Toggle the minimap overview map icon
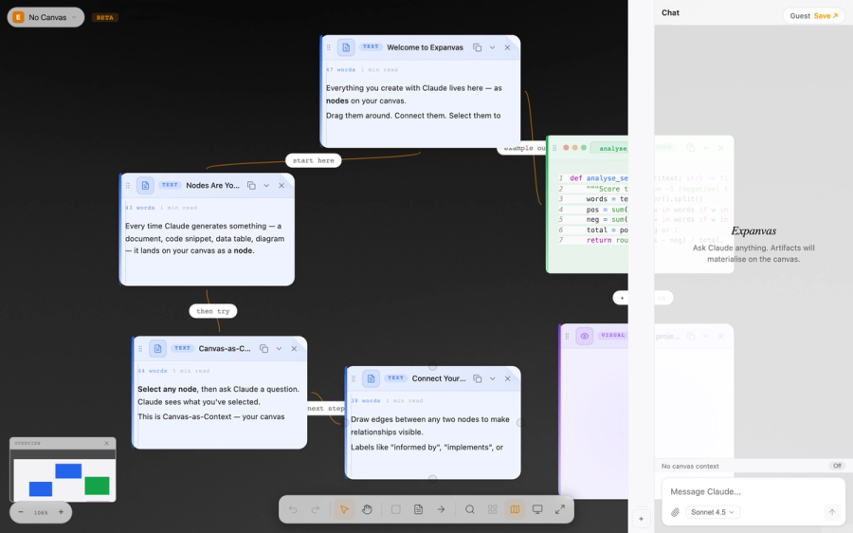Image resolution: width=853 pixels, height=533 pixels. (x=515, y=509)
